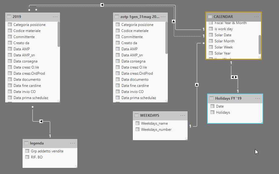Viewport: 279px width, 174px height.
Task: Select the bidirectional filter arrows between CALENDAR and Holidays
Action: 234,77
